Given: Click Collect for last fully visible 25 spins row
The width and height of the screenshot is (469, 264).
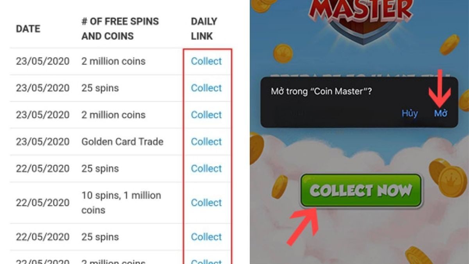Looking at the screenshot, I should [206, 237].
